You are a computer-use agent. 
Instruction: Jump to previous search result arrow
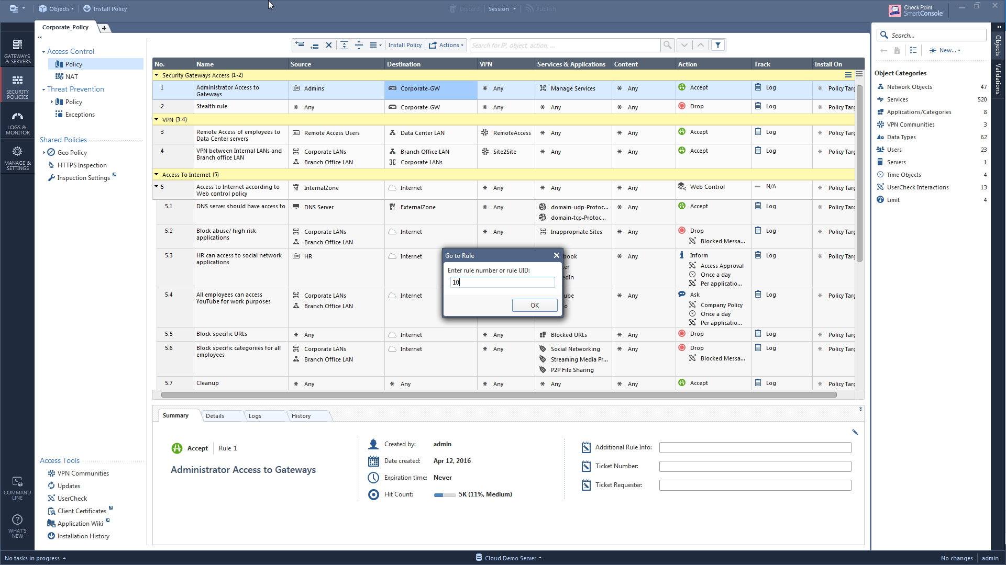(x=701, y=45)
